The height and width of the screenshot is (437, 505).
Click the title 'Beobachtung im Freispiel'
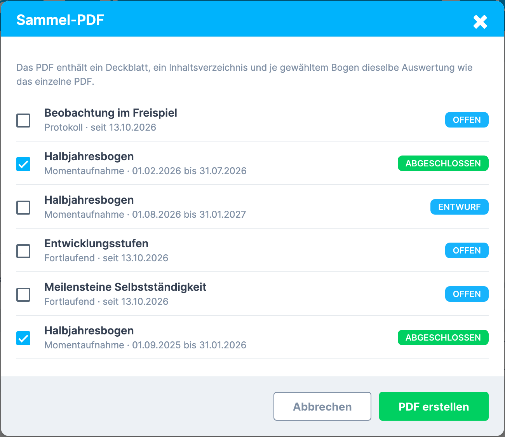[111, 113]
